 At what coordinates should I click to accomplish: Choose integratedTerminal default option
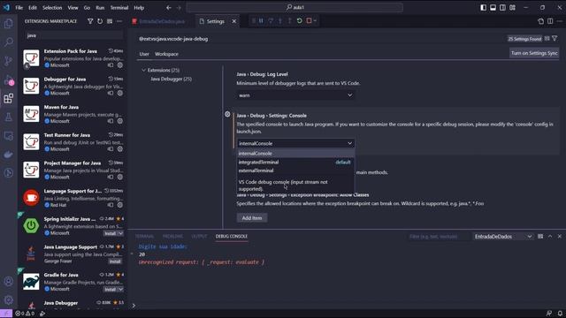tap(295, 163)
